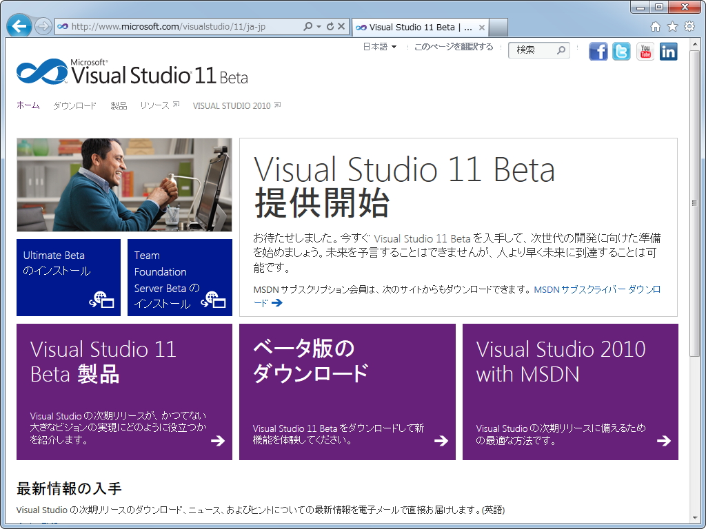Open the YouTube channel icon

point(645,51)
